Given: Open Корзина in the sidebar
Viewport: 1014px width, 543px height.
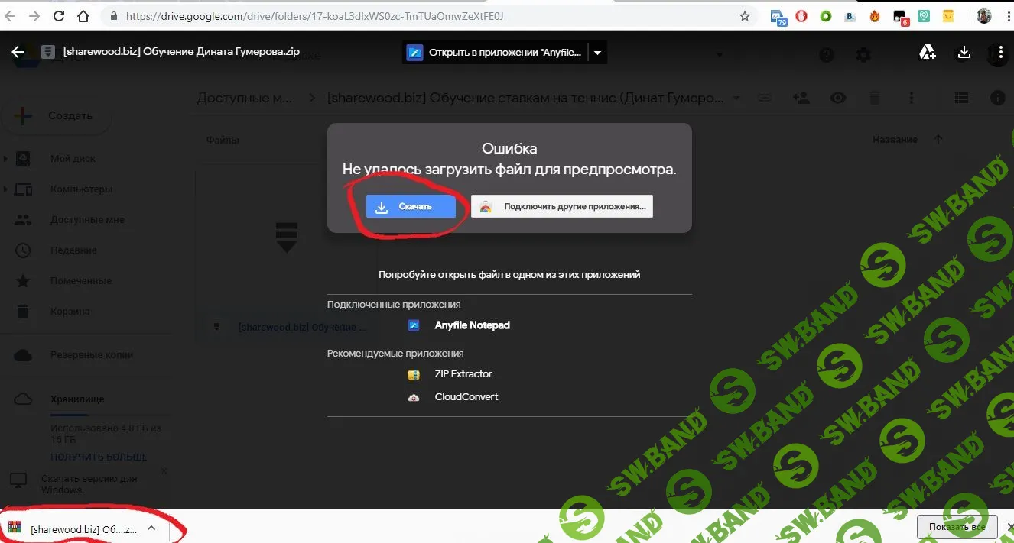Looking at the screenshot, I should [x=70, y=312].
